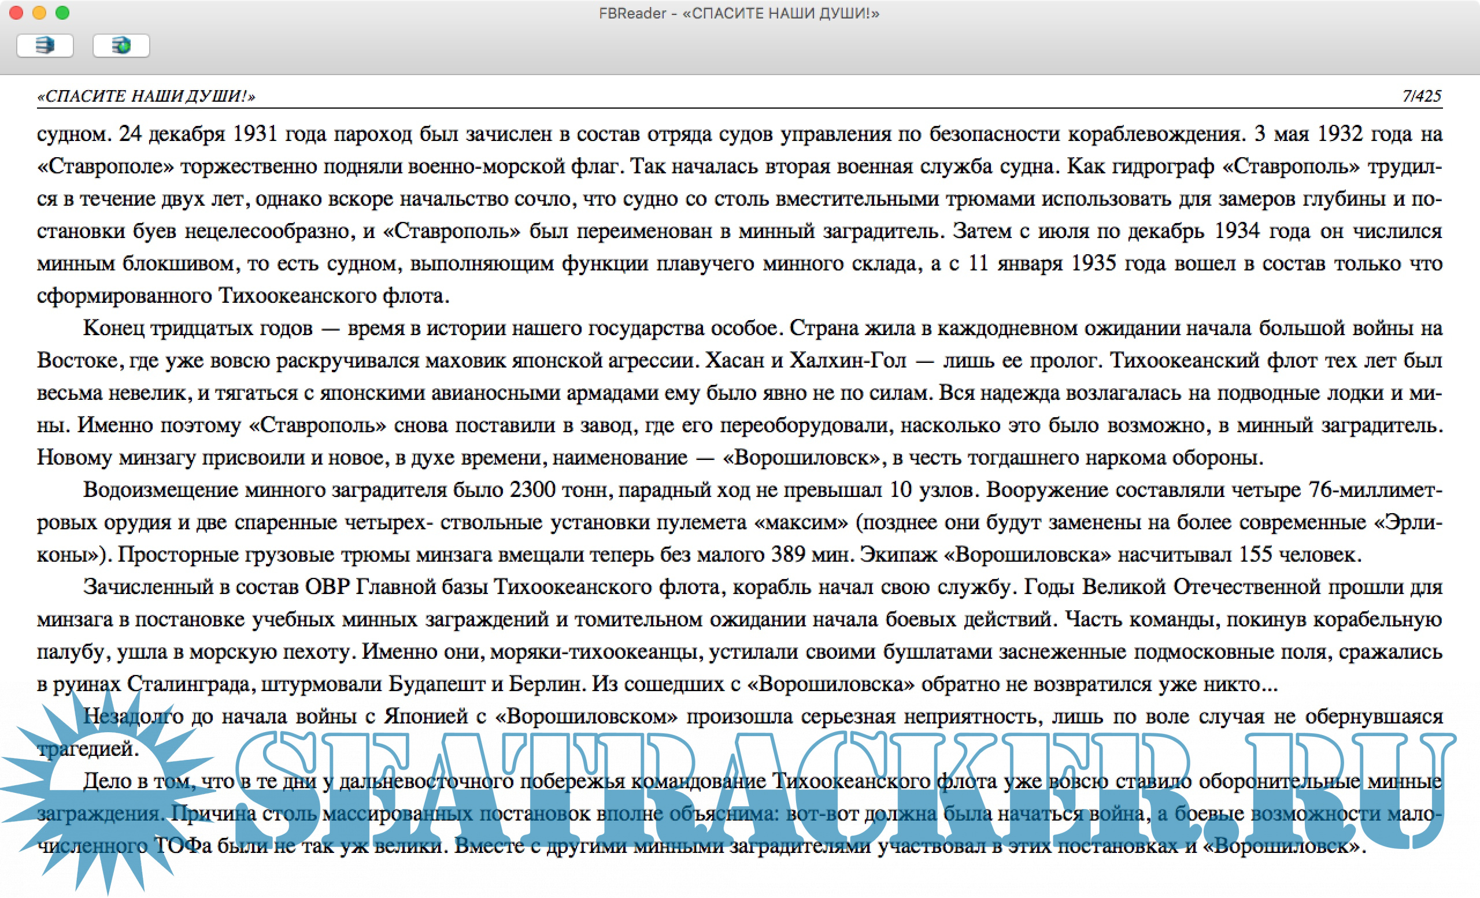The image size is (1480, 898).
Task: Close the FBReader window
Action: (x=16, y=13)
